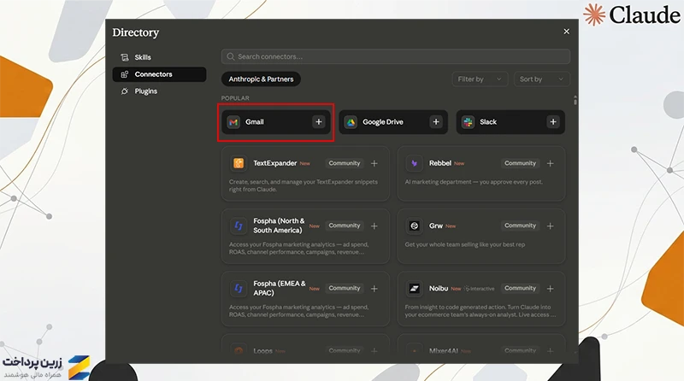Click the Noibu title text
The image size is (684, 381).
point(439,289)
